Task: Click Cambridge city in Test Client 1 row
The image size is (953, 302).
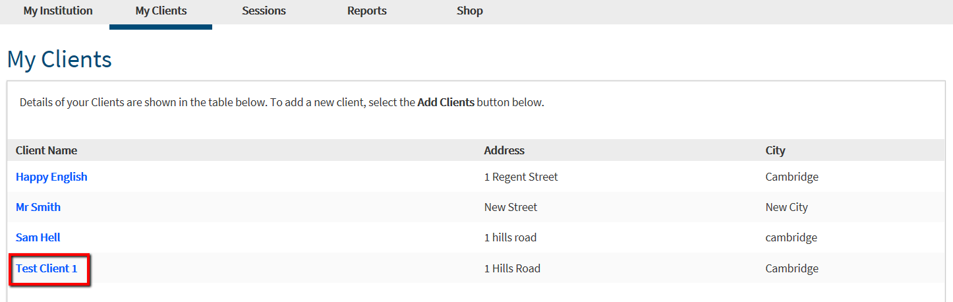Action: (x=792, y=268)
